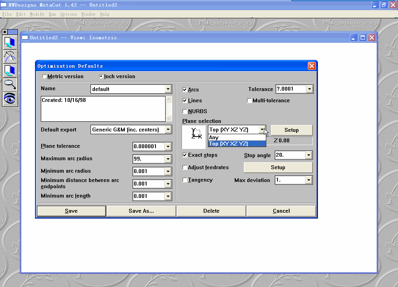Open the Plane tolerance dropdown arrow

(168, 146)
